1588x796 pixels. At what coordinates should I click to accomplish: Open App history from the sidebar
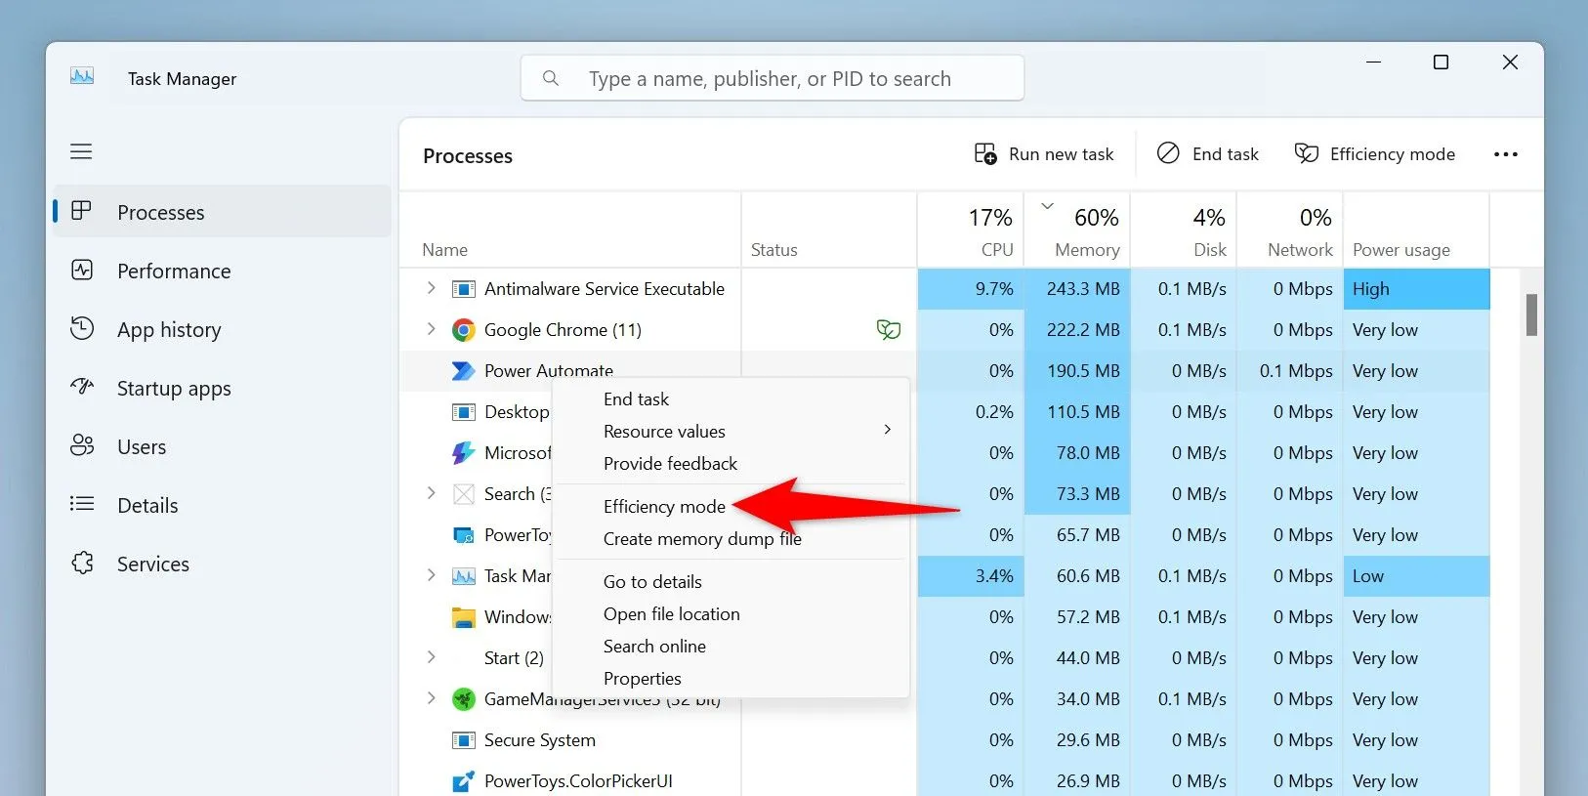(168, 330)
